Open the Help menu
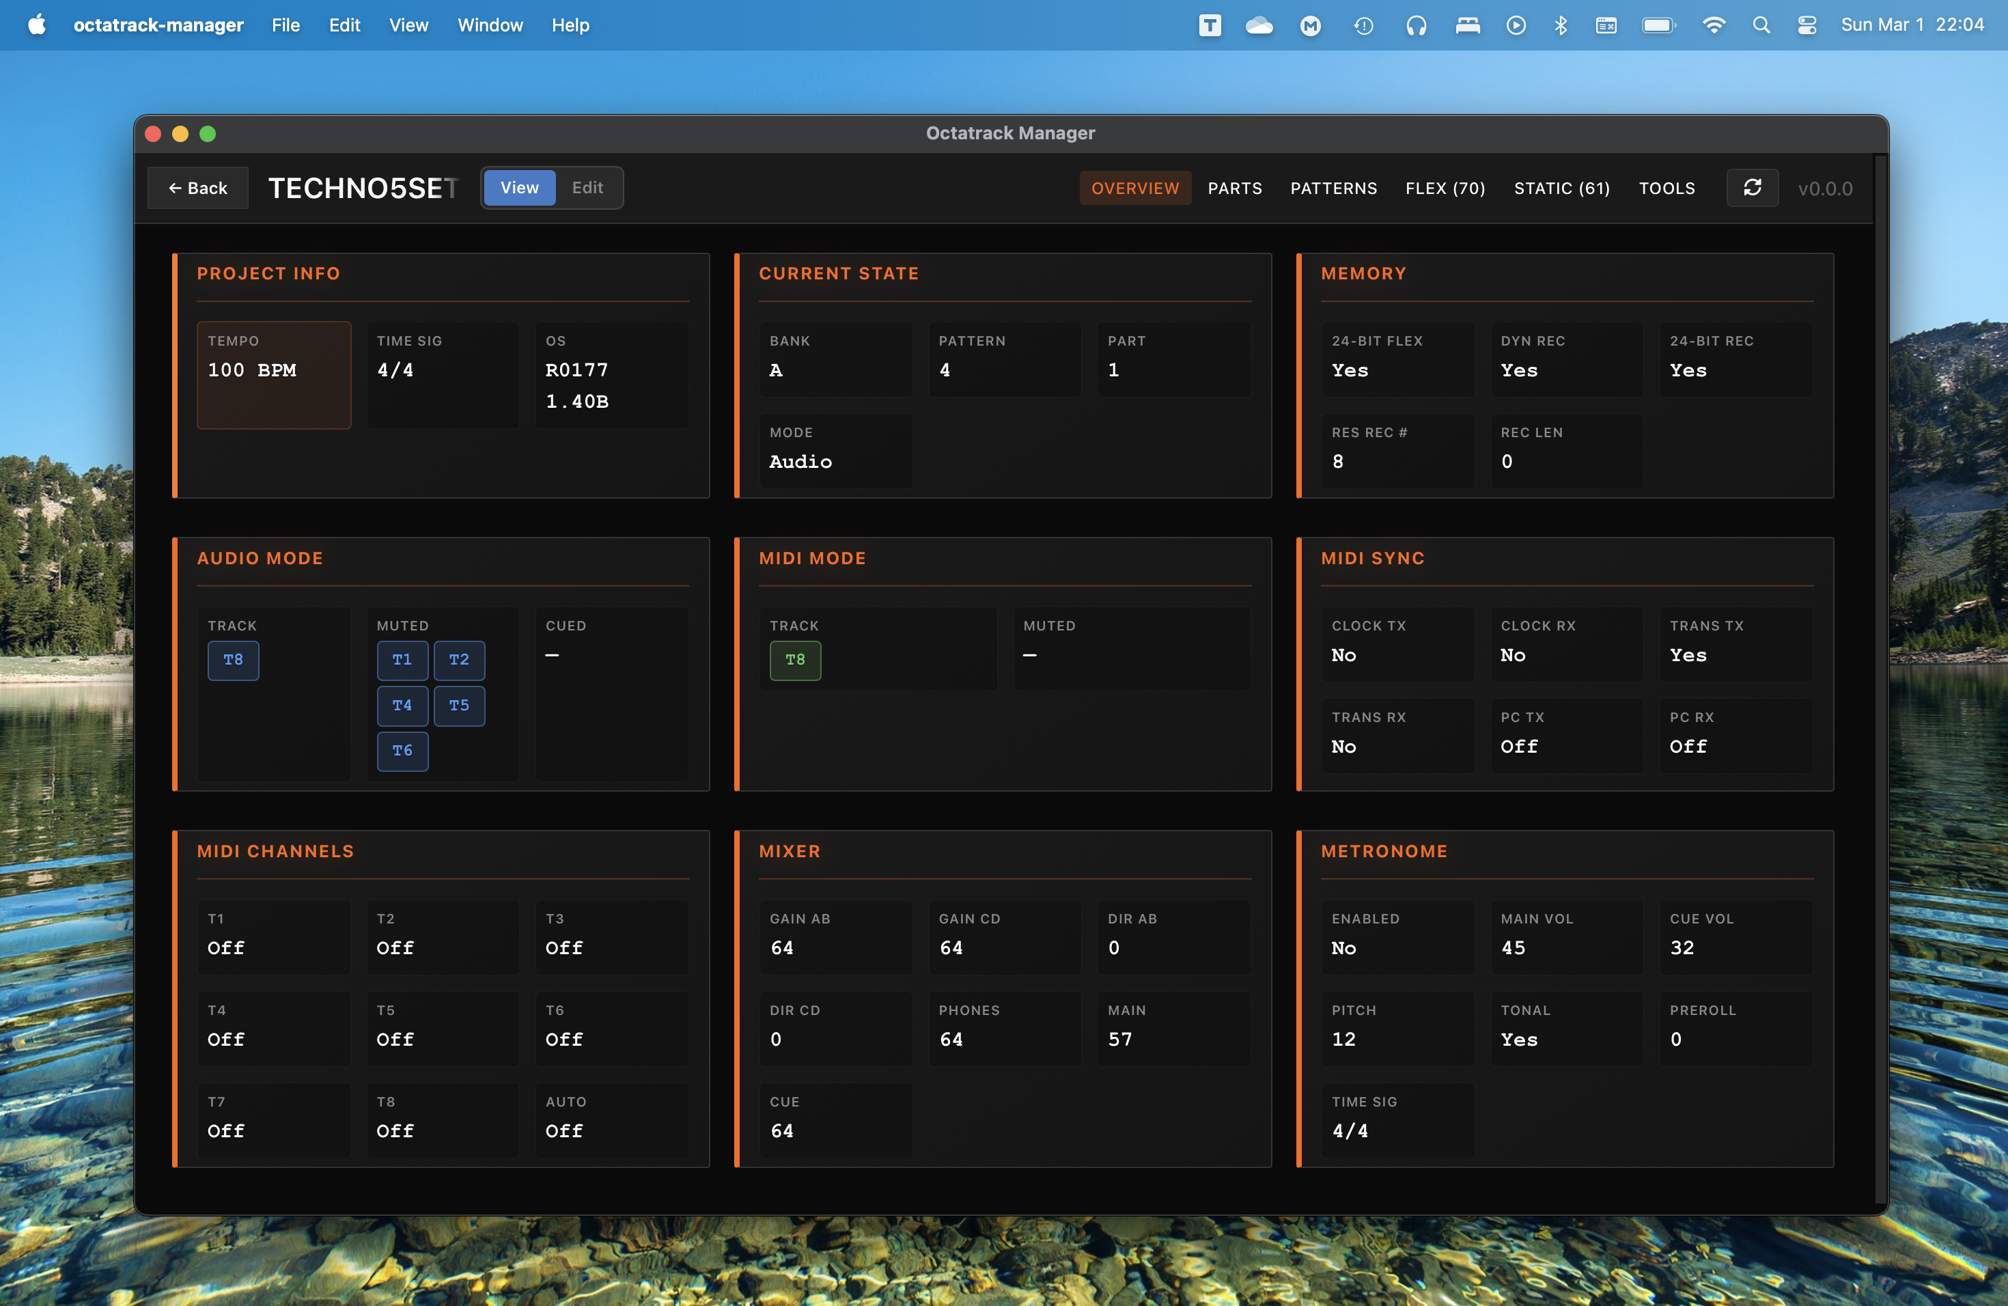Viewport: 2008px width, 1306px height. (x=570, y=25)
